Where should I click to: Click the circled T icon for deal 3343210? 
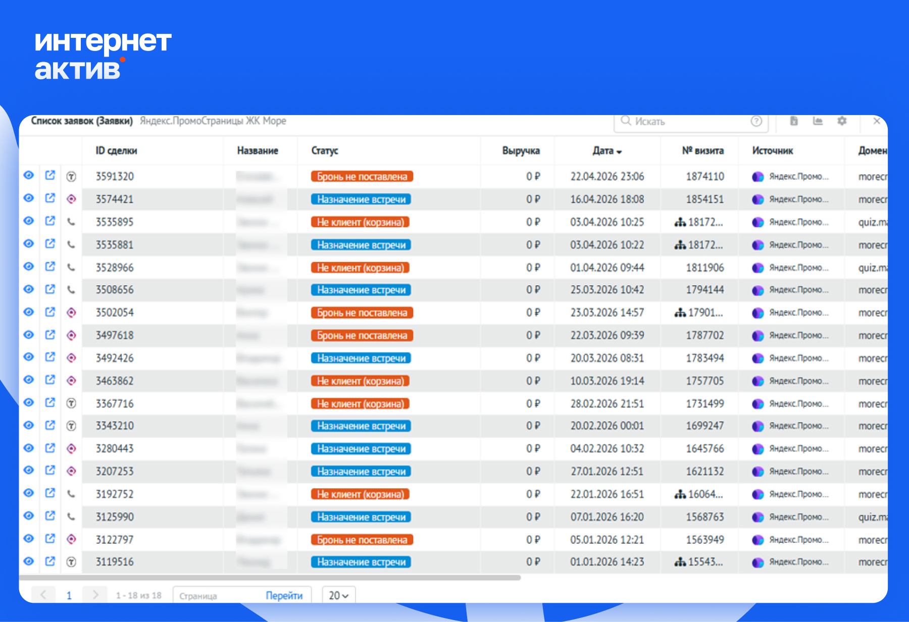tap(71, 426)
